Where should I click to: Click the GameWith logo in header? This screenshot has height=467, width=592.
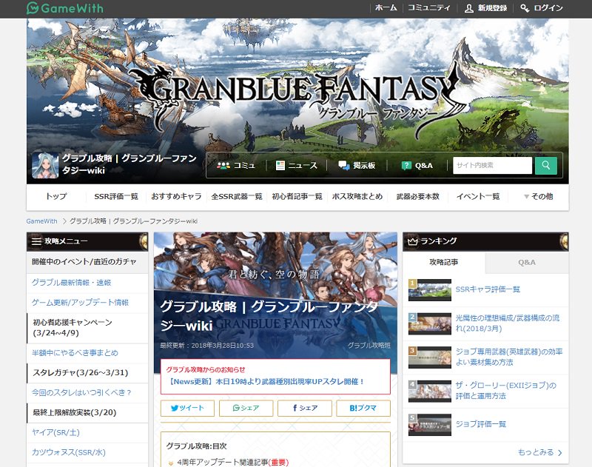click(x=65, y=8)
